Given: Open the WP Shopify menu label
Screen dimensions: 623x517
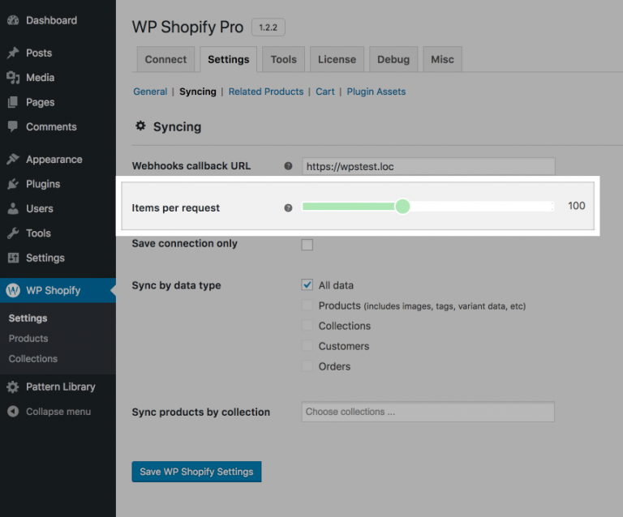Looking at the screenshot, I should 54,290.
